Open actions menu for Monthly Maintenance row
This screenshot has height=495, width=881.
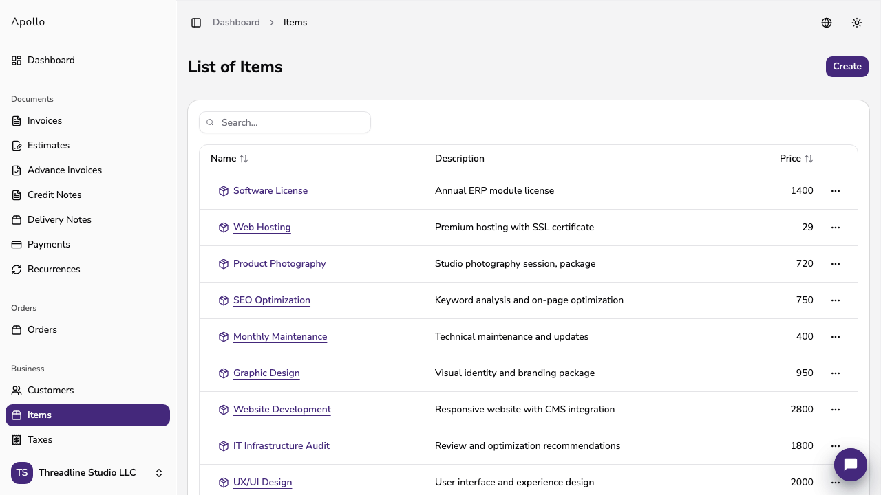tap(836, 337)
